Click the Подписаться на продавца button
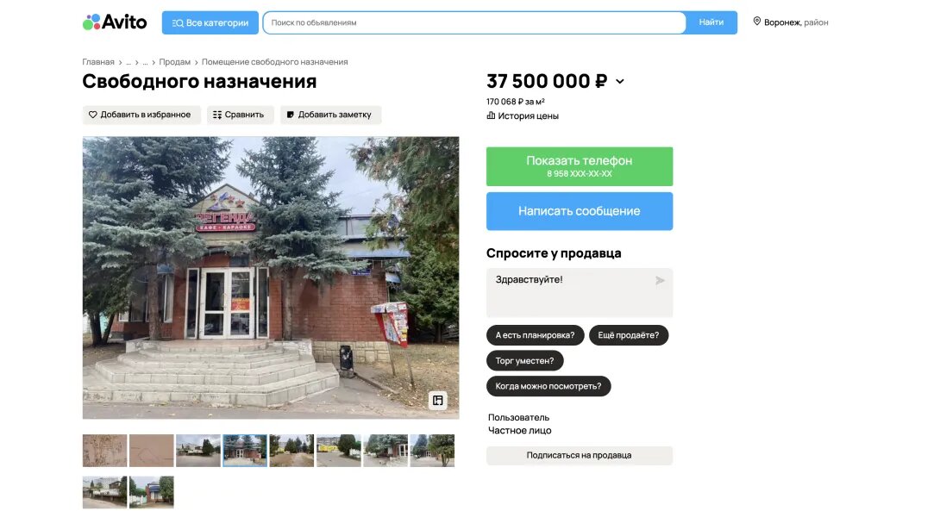Viewport: 940px width, 511px height. (580, 455)
